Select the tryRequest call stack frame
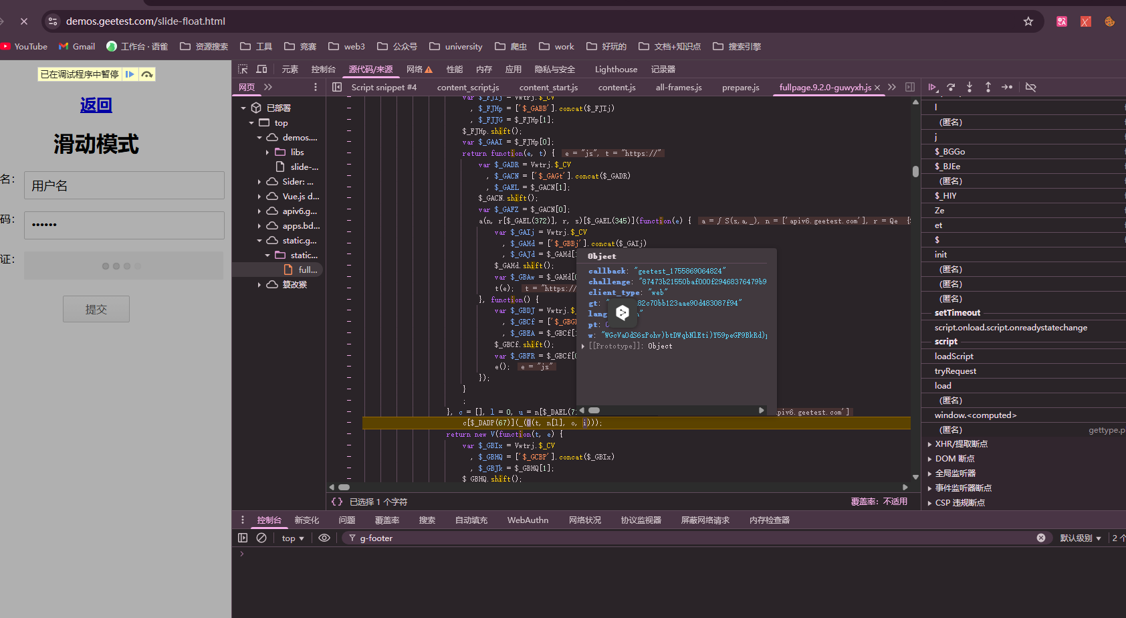This screenshot has width=1126, height=618. click(x=955, y=371)
